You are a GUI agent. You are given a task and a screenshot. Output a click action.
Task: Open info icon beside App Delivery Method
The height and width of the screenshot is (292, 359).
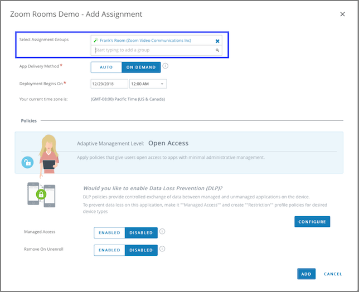click(166, 66)
